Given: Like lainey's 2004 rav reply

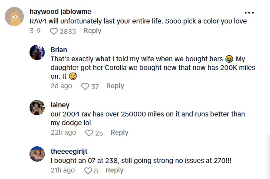Looking at the screenshot, I should coord(89,133).
